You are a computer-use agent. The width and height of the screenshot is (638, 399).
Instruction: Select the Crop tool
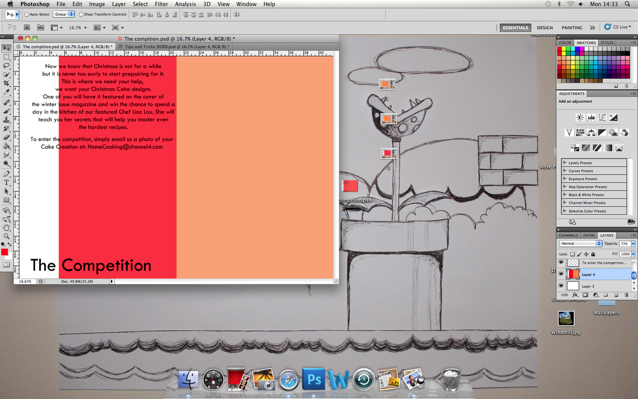tap(6, 83)
